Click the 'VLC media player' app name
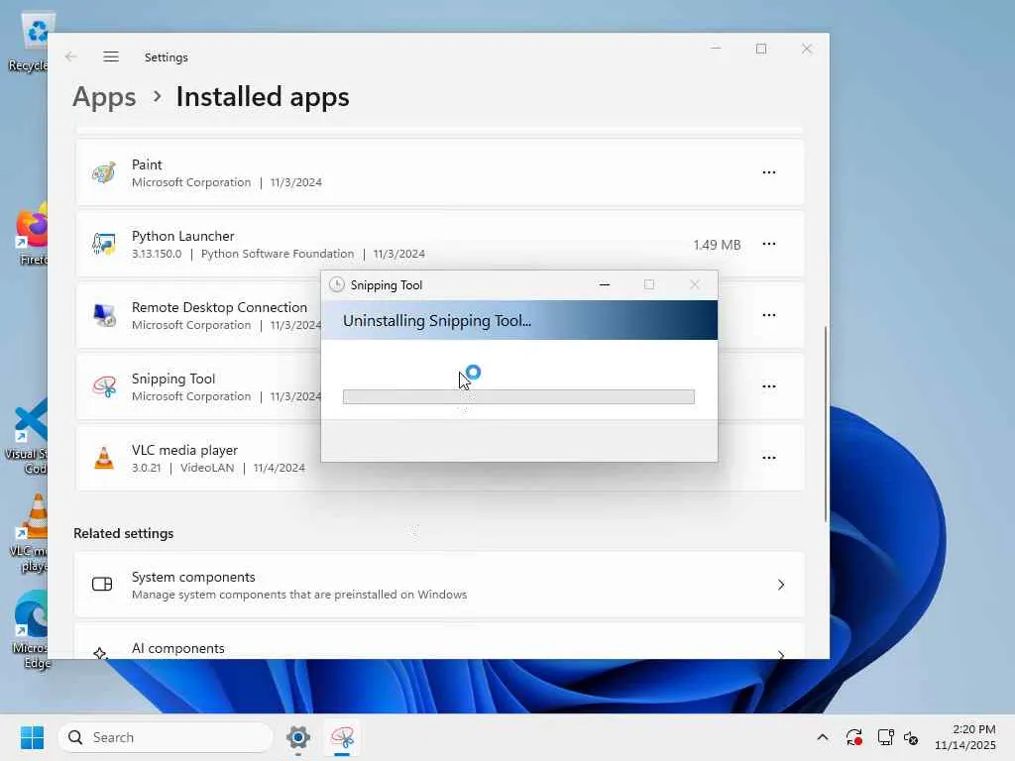The image size is (1015, 761). pos(184,450)
